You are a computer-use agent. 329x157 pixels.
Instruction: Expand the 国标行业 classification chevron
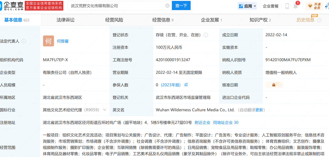(x=104, y=110)
